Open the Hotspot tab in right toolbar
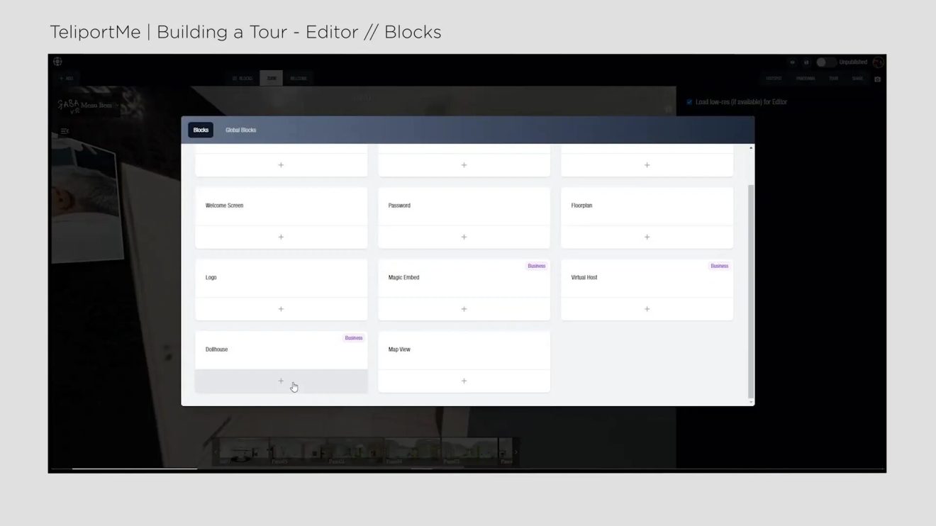The width and height of the screenshot is (936, 526). (774, 79)
